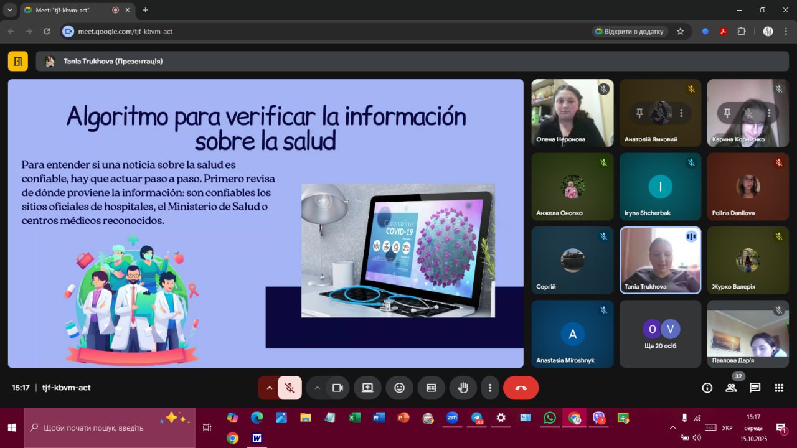Screen dimensions: 797x448
Task: Raise your hand in the meeting
Action: [463, 388]
